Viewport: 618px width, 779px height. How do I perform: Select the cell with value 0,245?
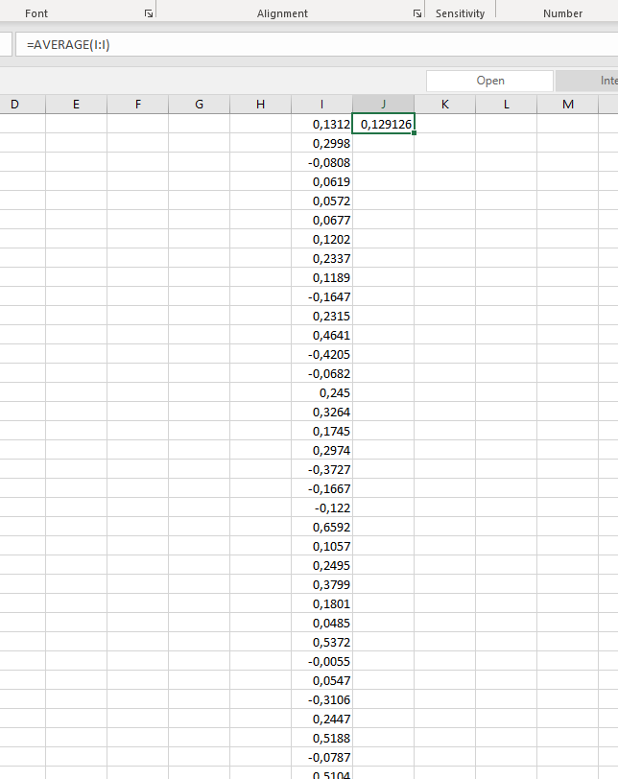coord(321,392)
